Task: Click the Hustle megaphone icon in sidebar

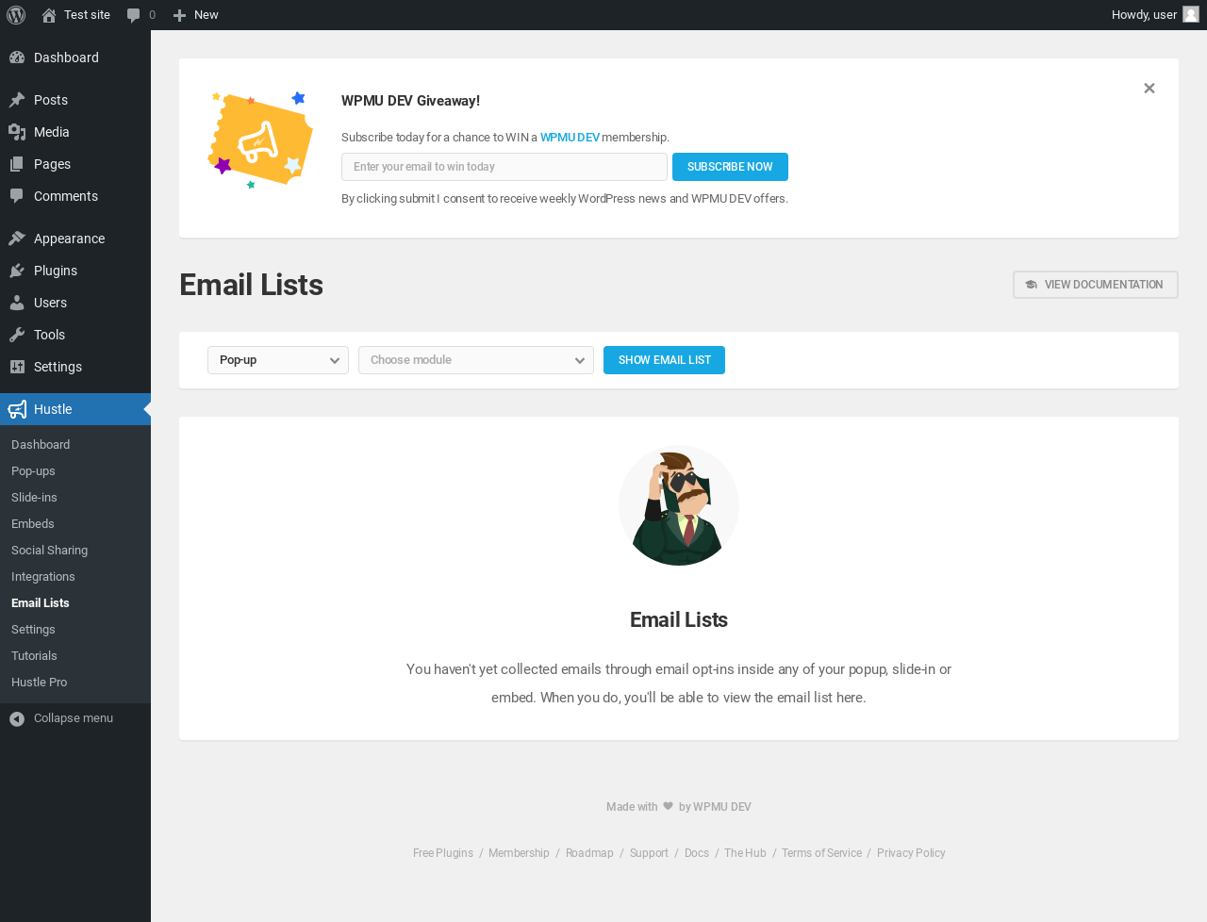Action: click(17, 409)
